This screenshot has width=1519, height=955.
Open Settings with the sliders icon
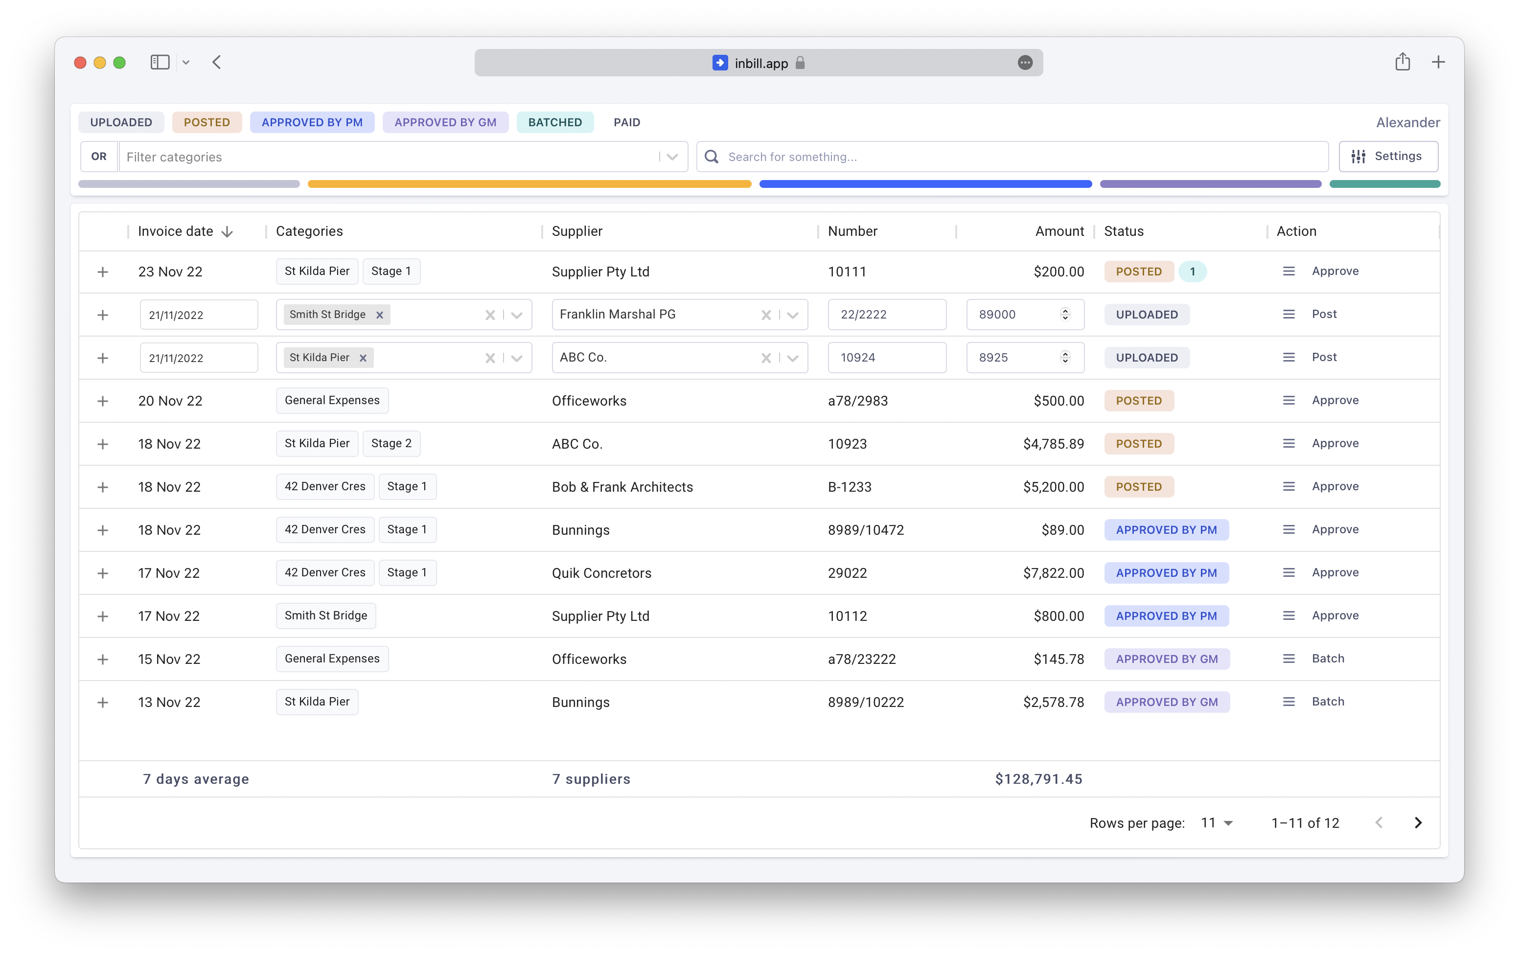[x=1388, y=157]
